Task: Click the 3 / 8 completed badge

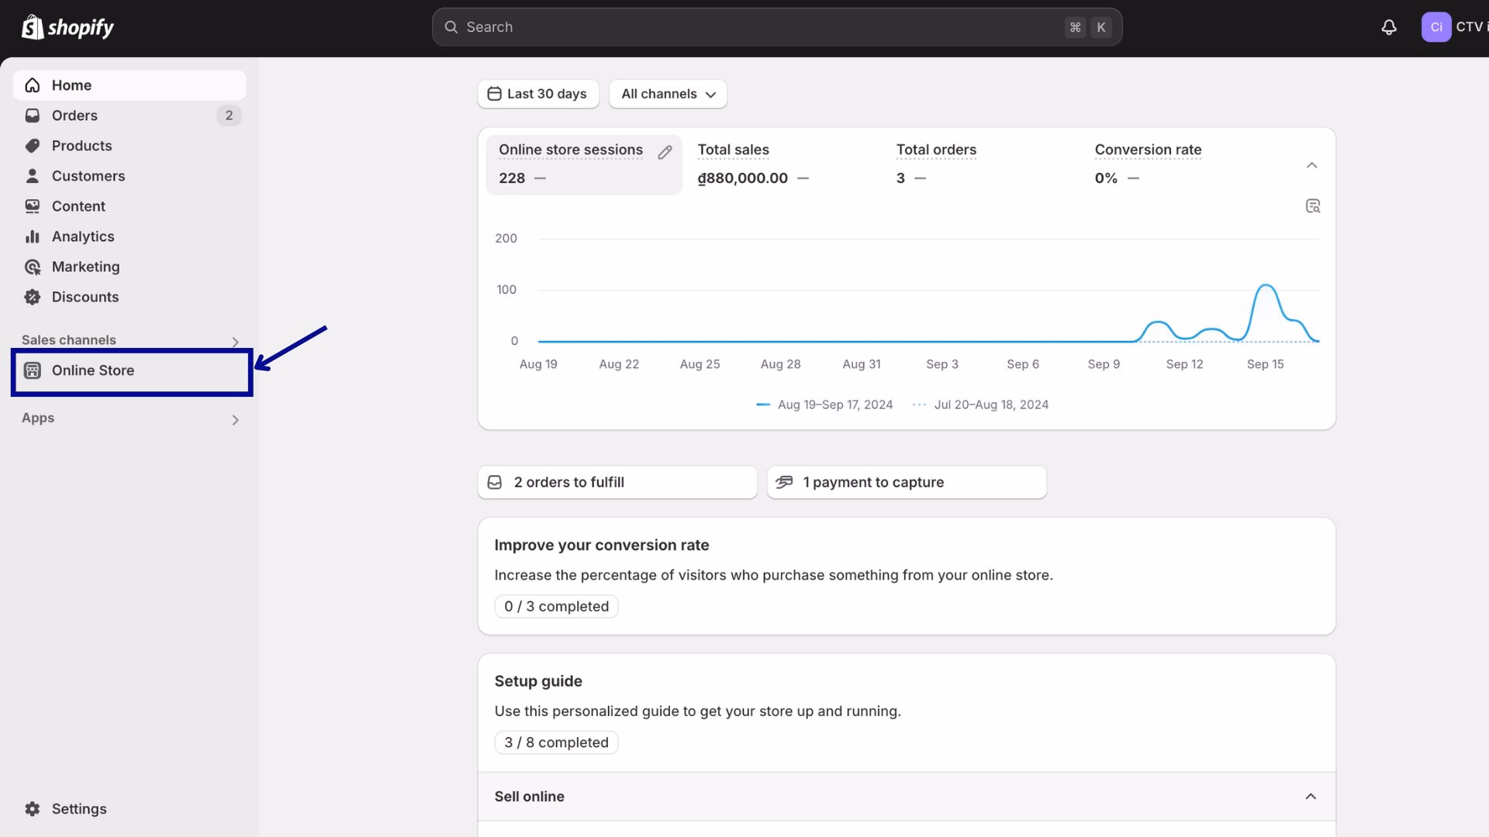Action: coord(556,742)
